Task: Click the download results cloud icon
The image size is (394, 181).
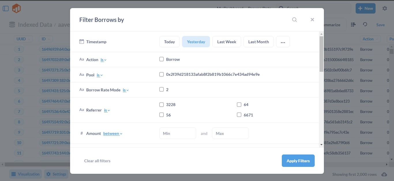Action: click(384, 174)
